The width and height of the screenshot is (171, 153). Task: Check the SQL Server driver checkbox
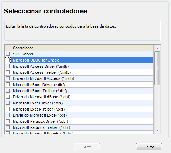(8, 54)
